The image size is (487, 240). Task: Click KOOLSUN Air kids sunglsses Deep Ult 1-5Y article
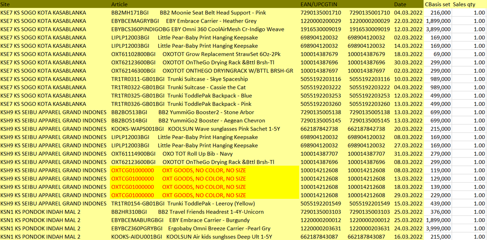pyautogui.click(x=192, y=237)
